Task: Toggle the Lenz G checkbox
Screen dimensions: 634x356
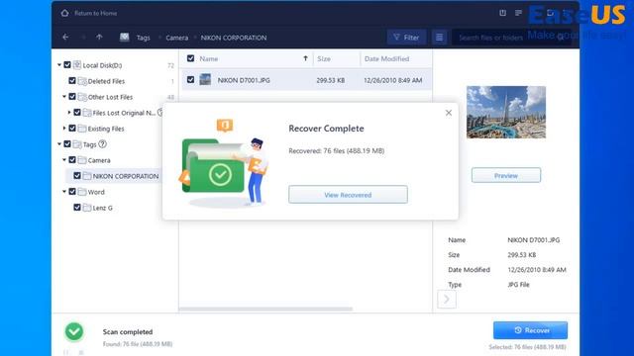Action: [77, 207]
